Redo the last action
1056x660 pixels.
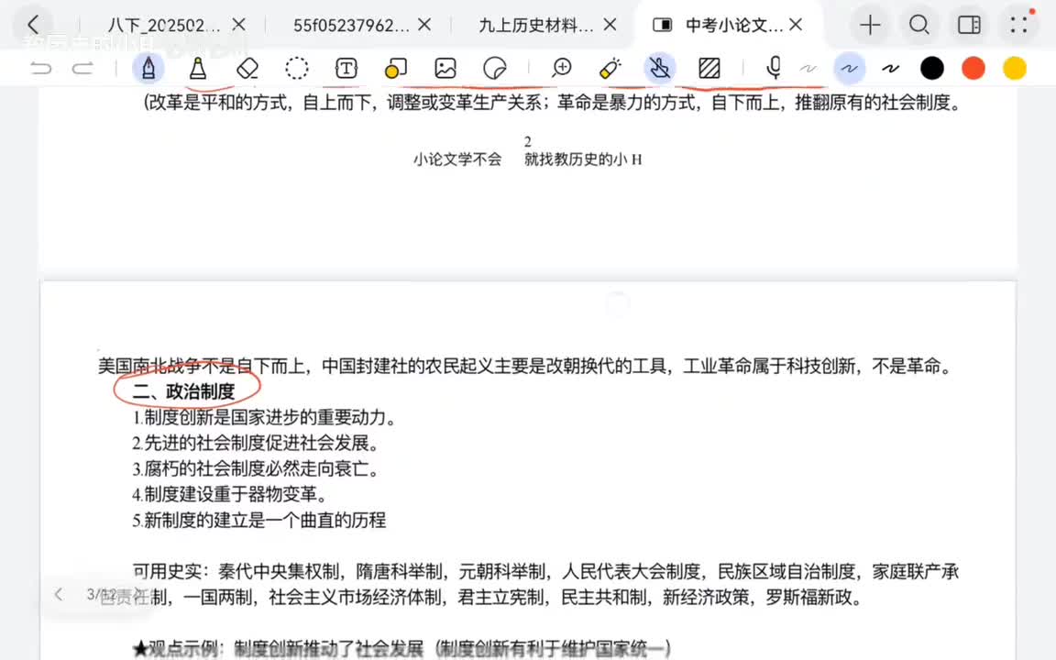click(x=82, y=68)
